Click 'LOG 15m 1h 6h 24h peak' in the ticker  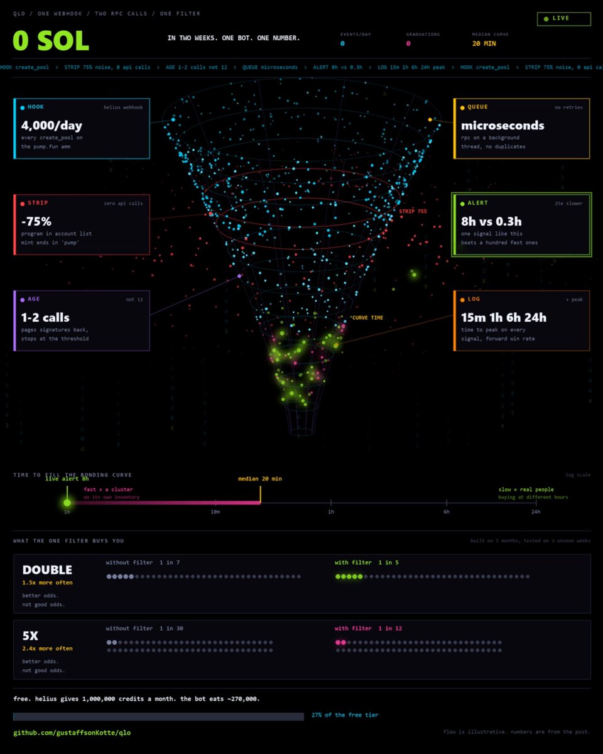[x=411, y=67]
